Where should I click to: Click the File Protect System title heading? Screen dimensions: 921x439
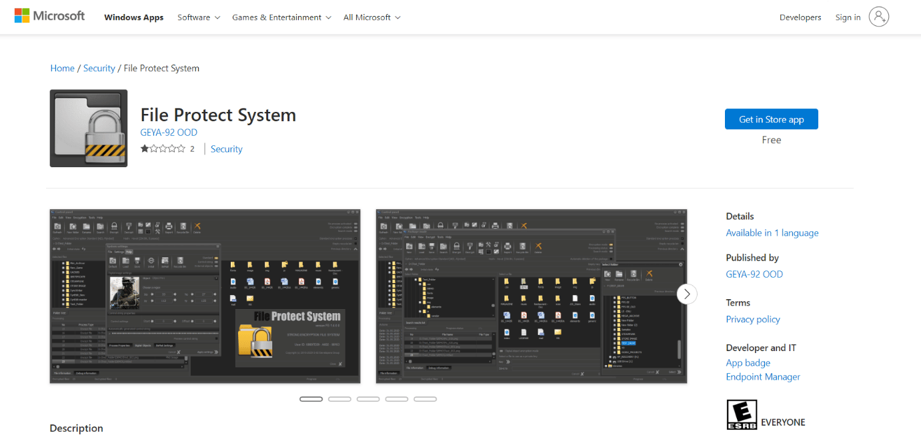(218, 115)
